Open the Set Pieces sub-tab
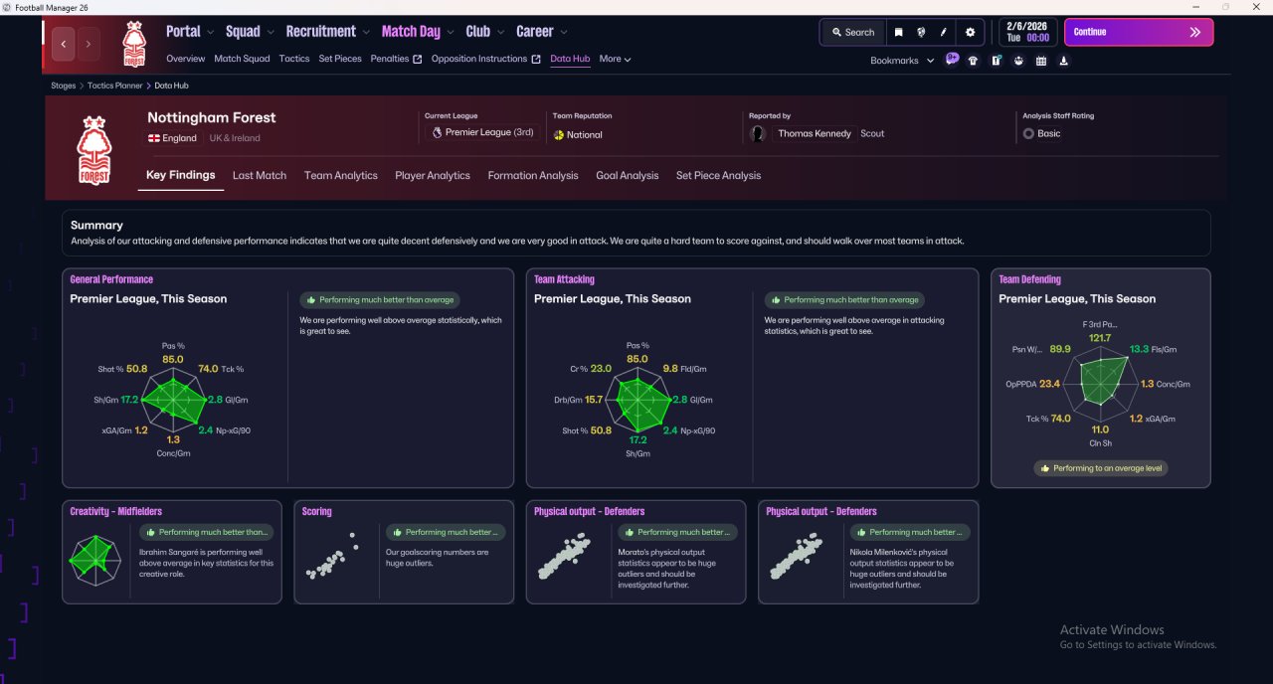The image size is (1273, 684). (x=340, y=59)
